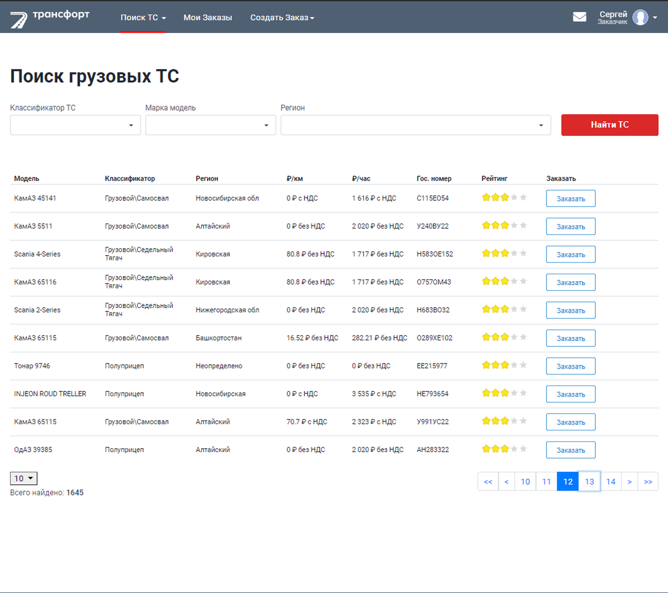Order the INJEON ROUD TRELLER via Заказать
Viewport: 668px width, 593px height.
(x=571, y=394)
